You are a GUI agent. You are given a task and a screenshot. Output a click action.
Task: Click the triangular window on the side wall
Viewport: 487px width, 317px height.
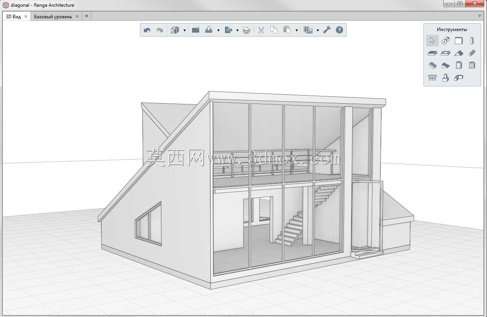coord(149,223)
